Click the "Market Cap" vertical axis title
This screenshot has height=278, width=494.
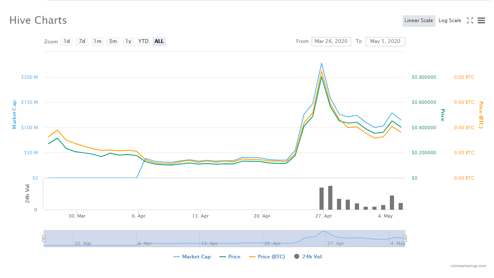coord(14,115)
